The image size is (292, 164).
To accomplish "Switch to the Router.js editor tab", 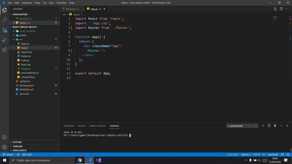I will click(x=72, y=9).
